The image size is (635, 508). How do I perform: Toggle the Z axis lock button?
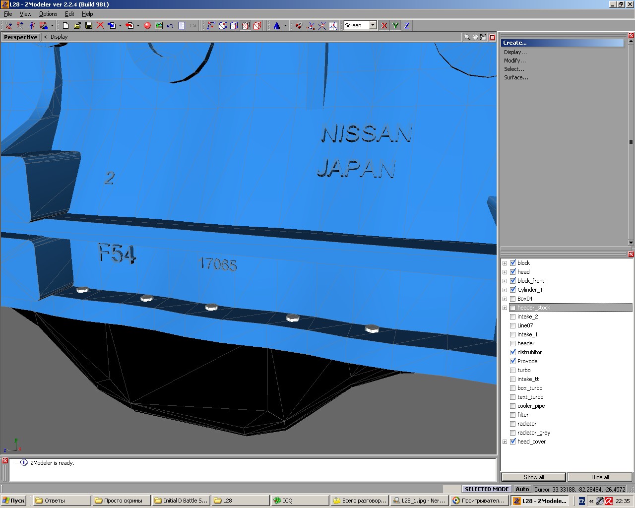pos(407,25)
